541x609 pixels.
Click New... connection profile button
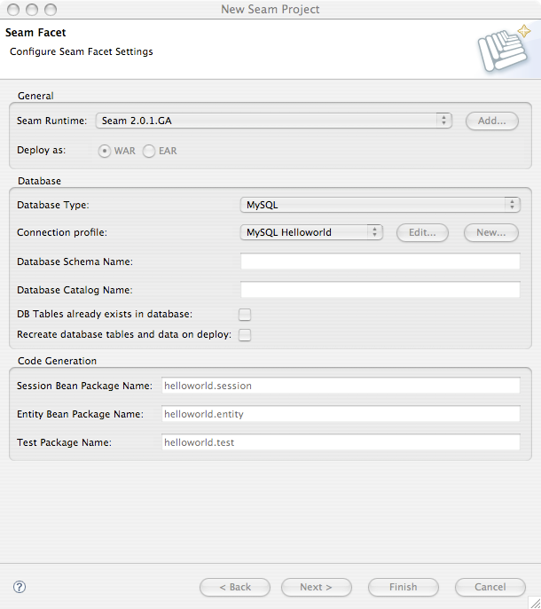click(x=491, y=232)
